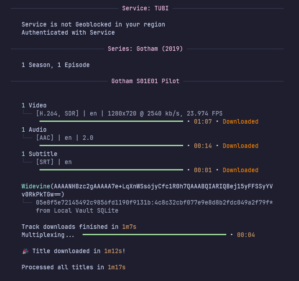Screen dimensions: 299x281
Task: Click the video track download progress bar
Action: point(111,121)
